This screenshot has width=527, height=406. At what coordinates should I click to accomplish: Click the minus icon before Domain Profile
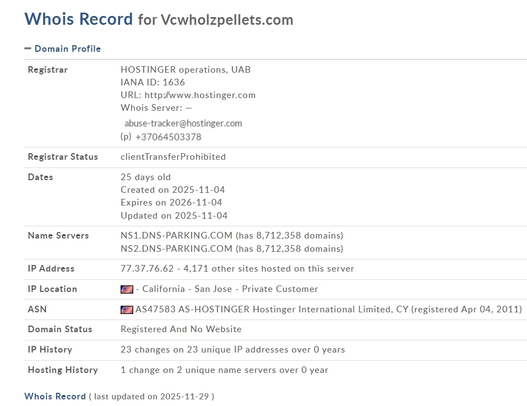pyautogui.click(x=28, y=48)
